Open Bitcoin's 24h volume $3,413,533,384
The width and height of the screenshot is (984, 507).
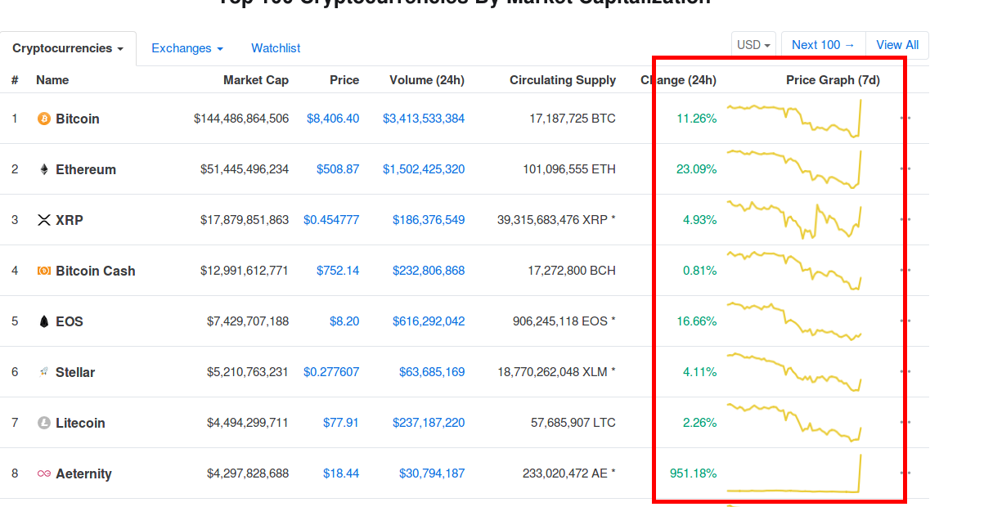tap(424, 119)
